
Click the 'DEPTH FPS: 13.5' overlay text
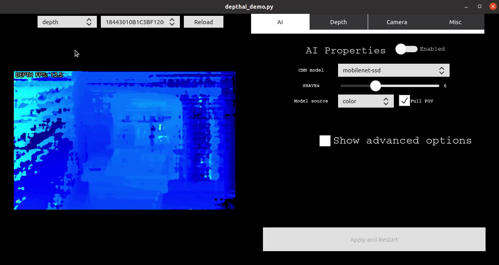point(39,75)
